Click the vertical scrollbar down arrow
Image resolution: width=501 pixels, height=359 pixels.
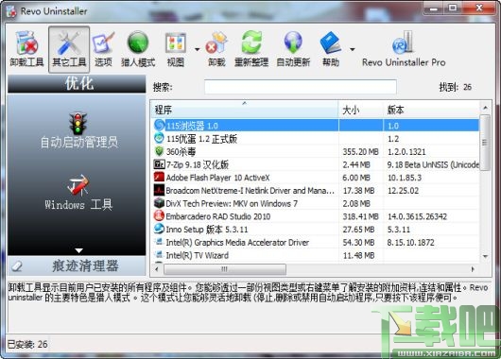(485, 256)
